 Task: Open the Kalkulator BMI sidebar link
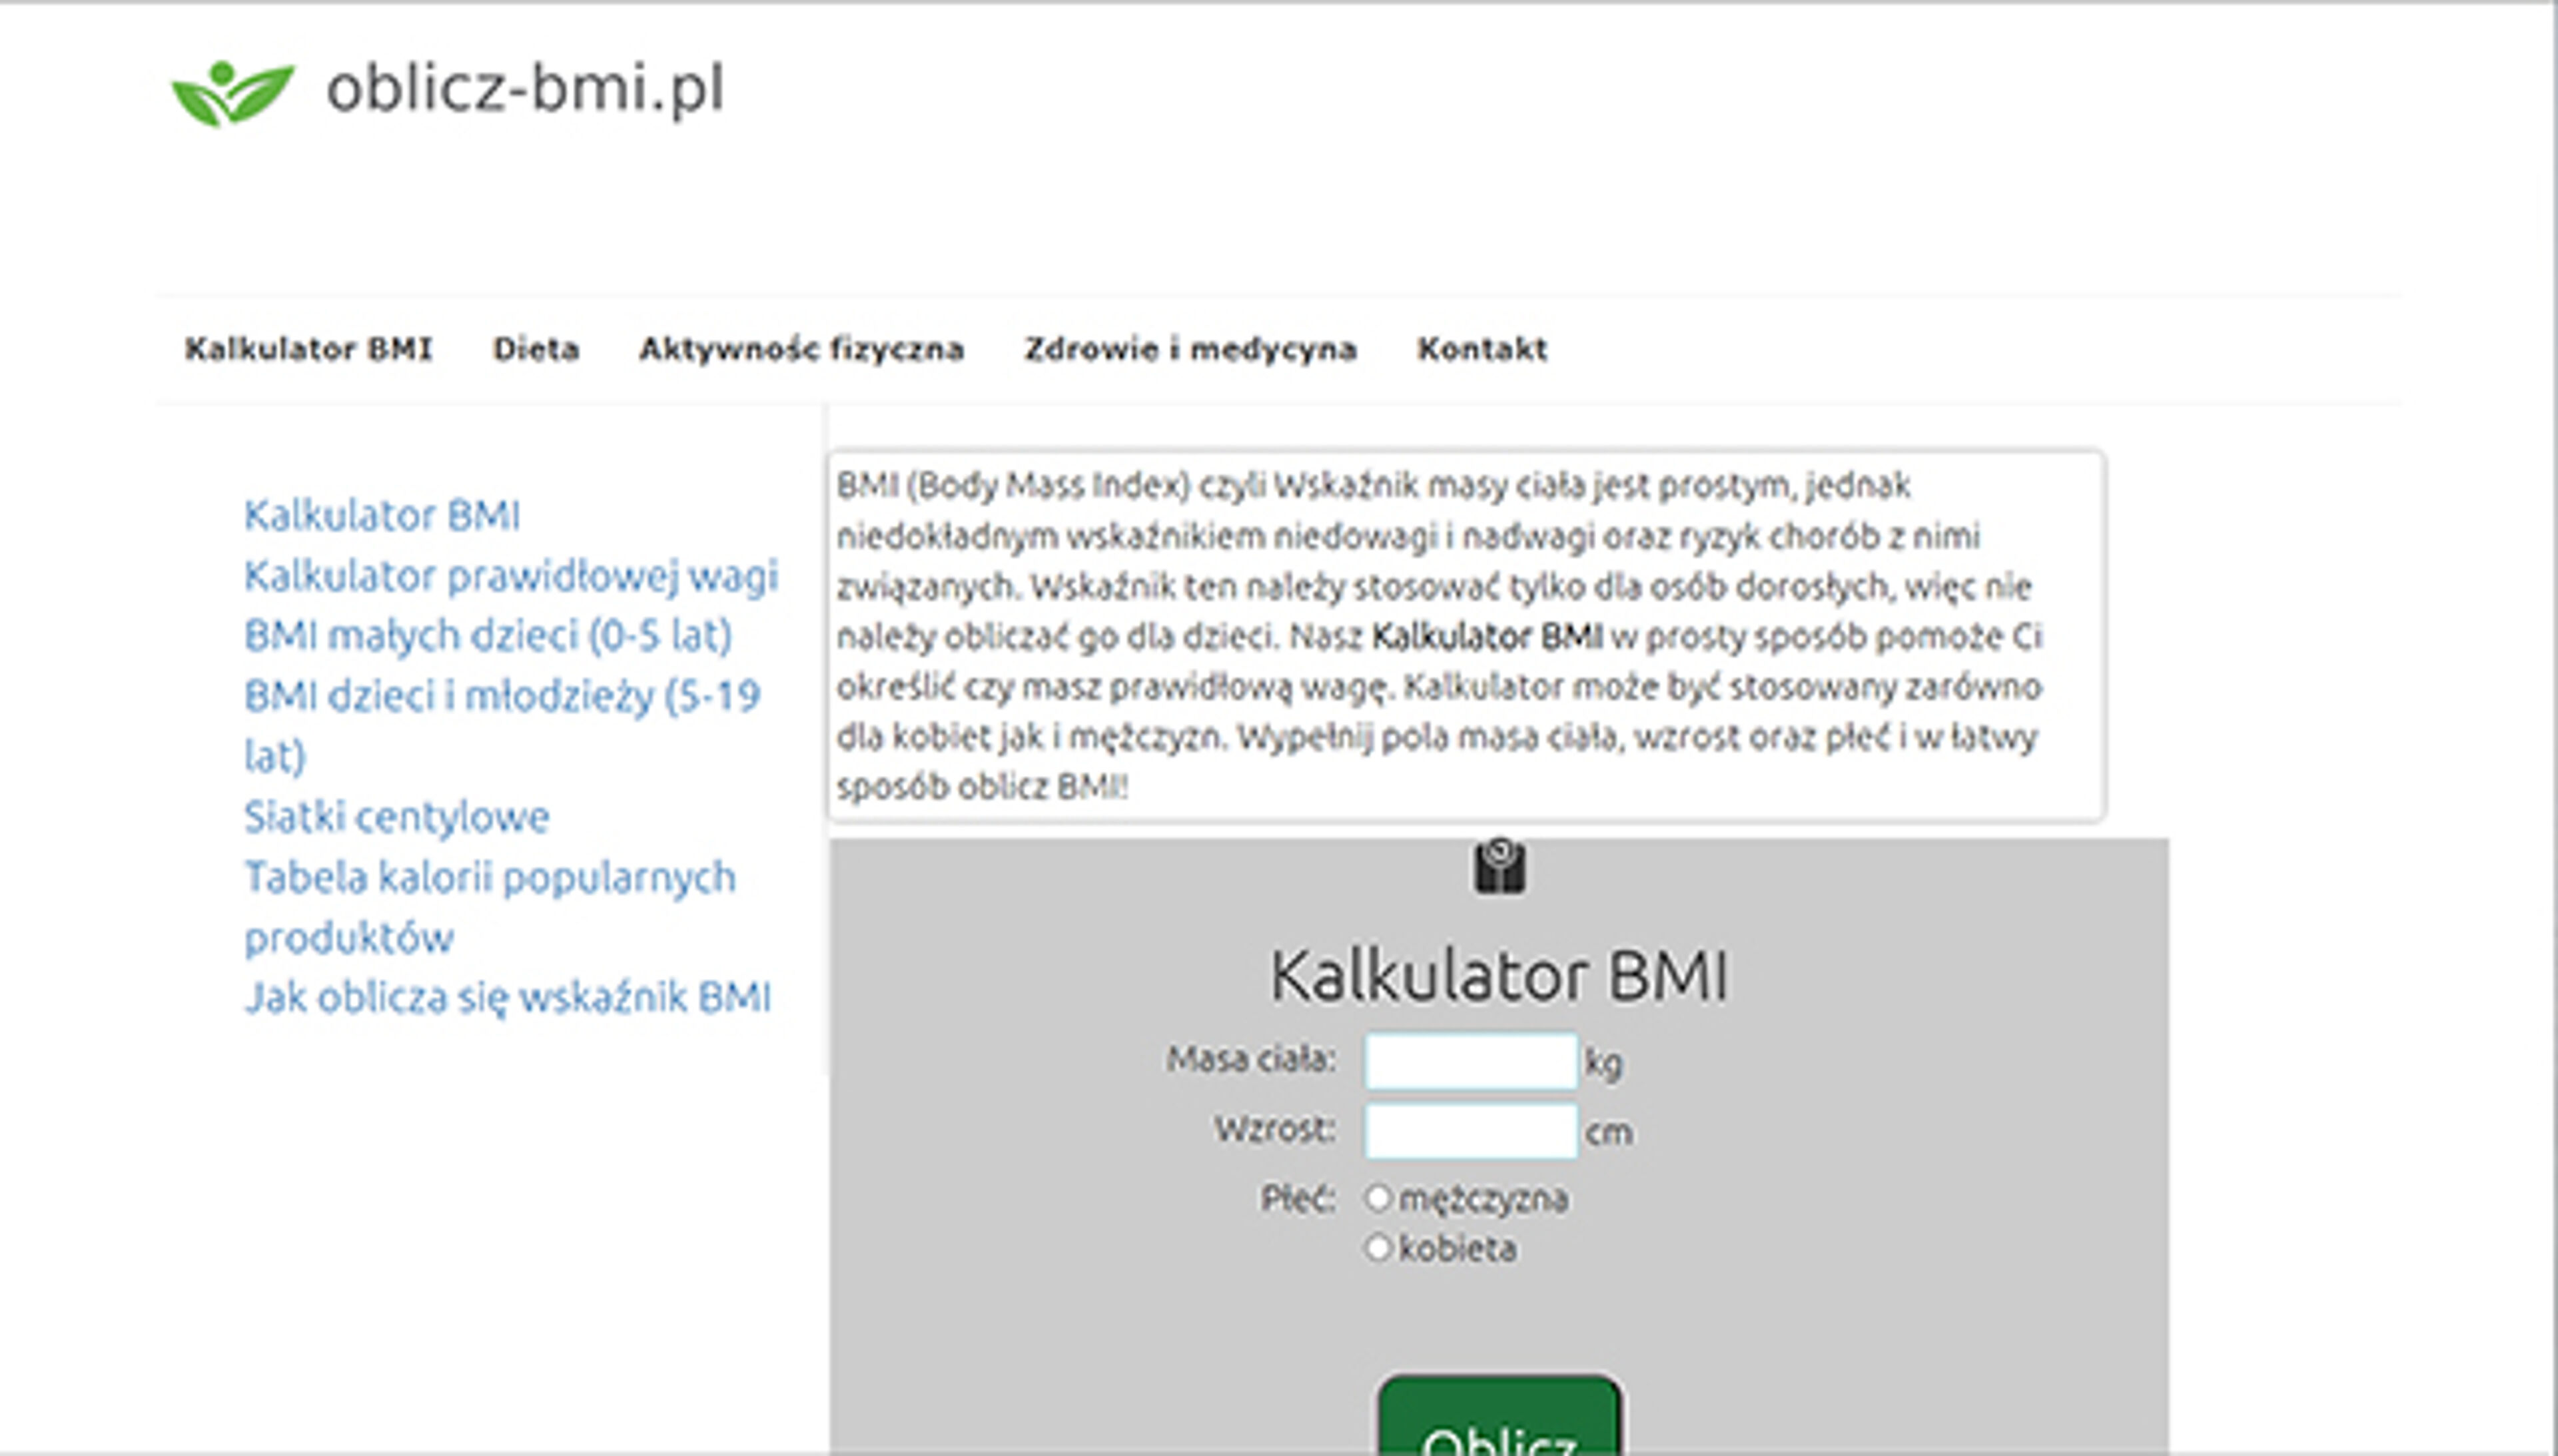pos(383,516)
